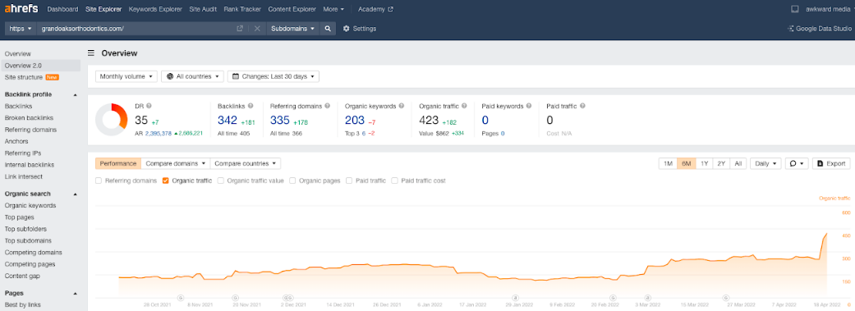The height and width of the screenshot is (311, 855).
Task: Uncheck the Organic traffic checkbox
Action: pos(166,181)
